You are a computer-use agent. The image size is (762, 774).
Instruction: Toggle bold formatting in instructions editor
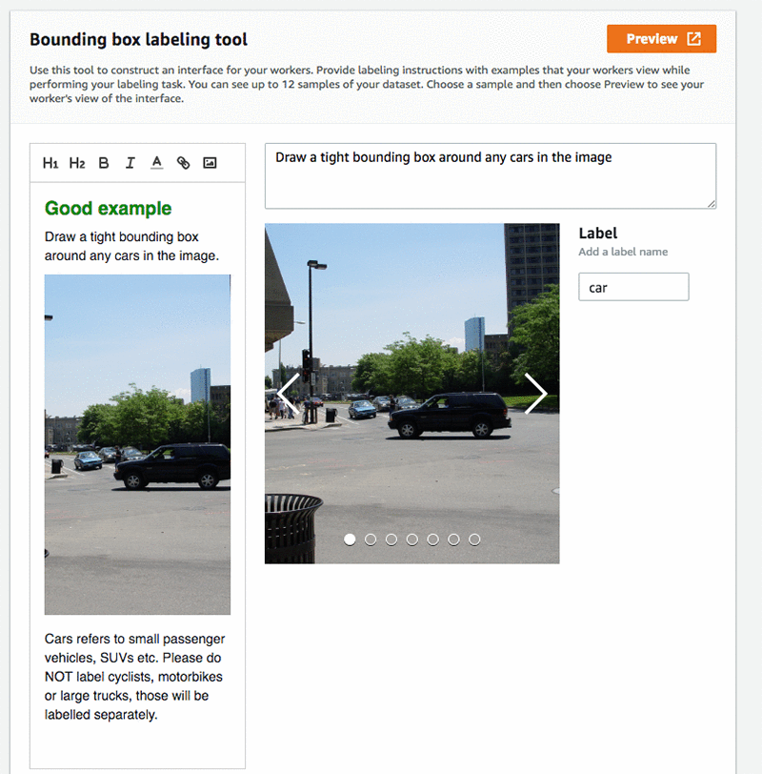pos(104,163)
